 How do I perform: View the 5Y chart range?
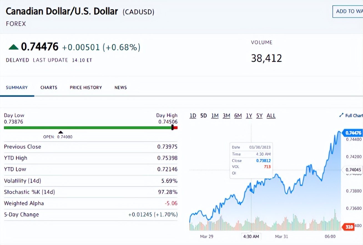click(x=259, y=116)
